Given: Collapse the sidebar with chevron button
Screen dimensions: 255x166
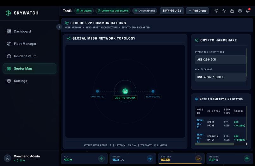Looking at the screenshot, I should tap(59, 27).
